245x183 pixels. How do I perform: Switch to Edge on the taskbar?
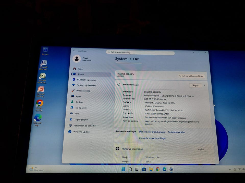[164, 169]
